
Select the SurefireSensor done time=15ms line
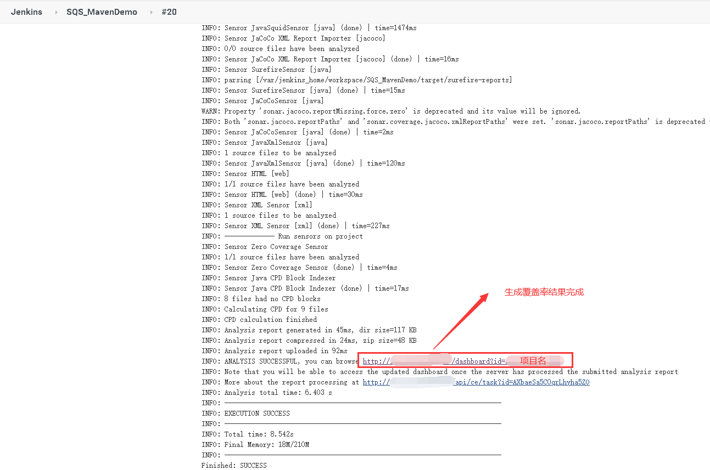pyautogui.click(x=303, y=90)
